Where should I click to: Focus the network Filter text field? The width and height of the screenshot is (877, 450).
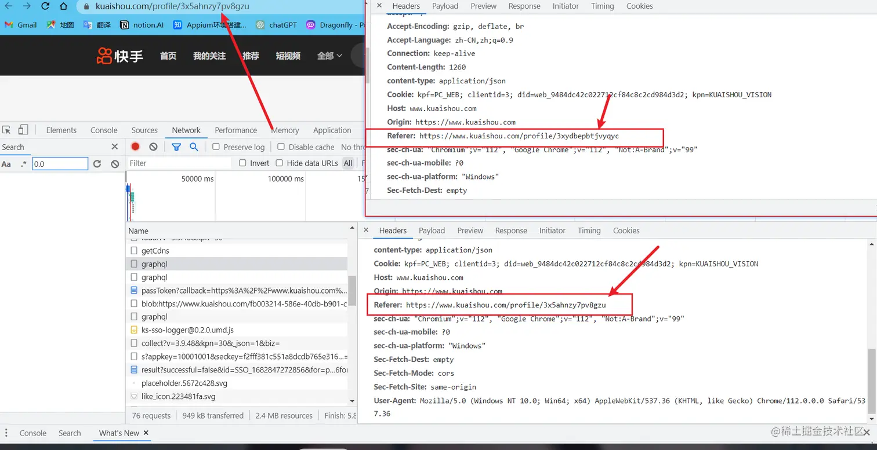tap(179, 163)
